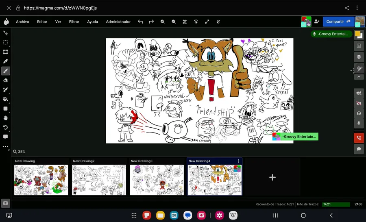Viewport: 366px width, 222px height.
Task: Open the calendar app in taskbar
Action: coord(174,215)
